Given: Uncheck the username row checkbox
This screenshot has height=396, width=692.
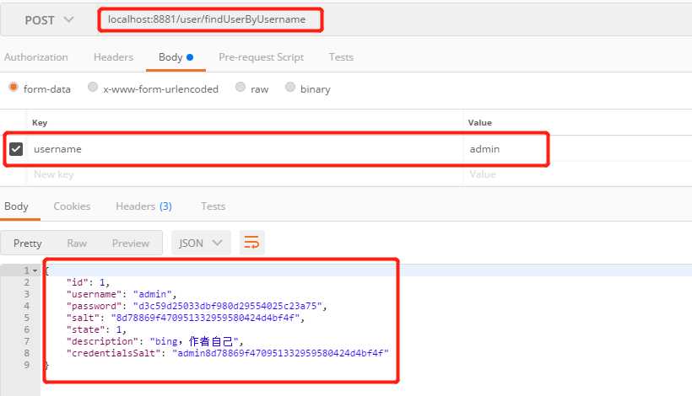Looking at the screenshot, I should 16,149.
